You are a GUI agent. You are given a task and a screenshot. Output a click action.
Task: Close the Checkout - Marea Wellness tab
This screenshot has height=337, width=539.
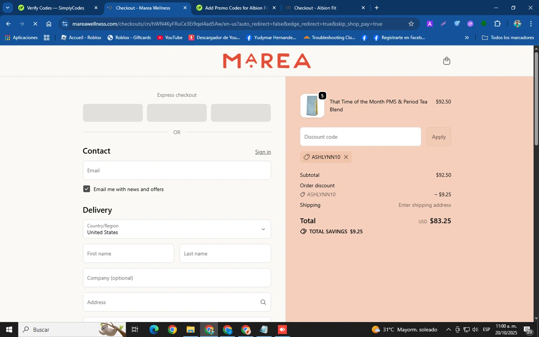tap(185, 8)
